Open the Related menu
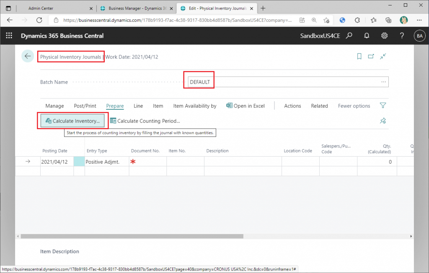 tap(319, 106)
